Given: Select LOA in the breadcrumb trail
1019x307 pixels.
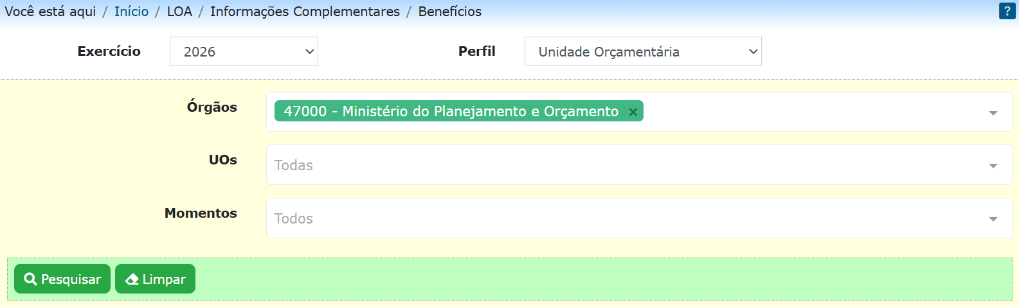Looking at the screenshot, I should coord(179,12).
